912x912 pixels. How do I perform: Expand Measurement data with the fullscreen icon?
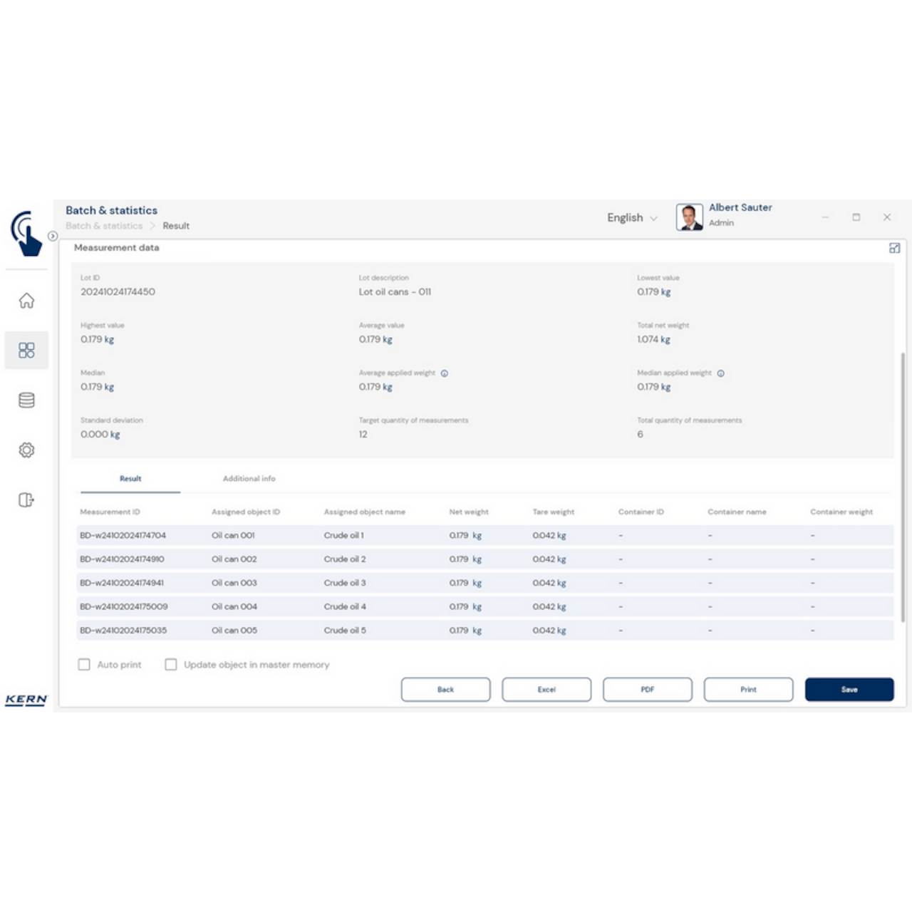[x=895, y=247]
